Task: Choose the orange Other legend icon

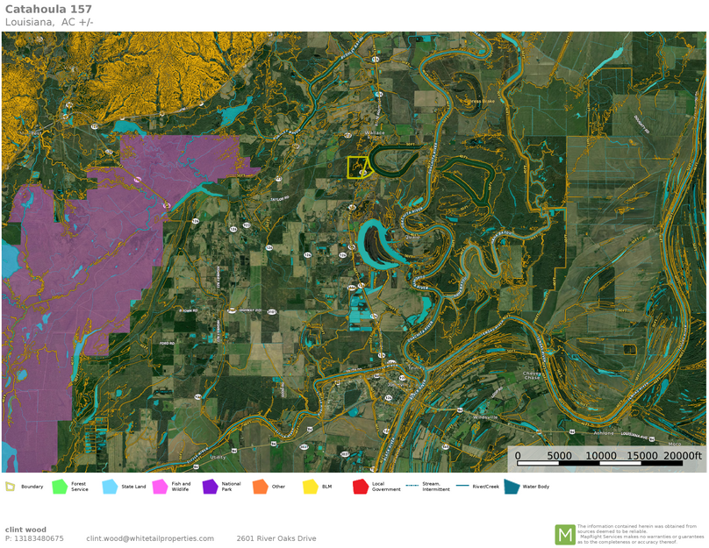Action: point(260,487)
